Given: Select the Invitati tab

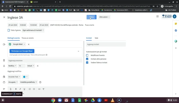Looking at the screenshot, I should tap(89, 38).
